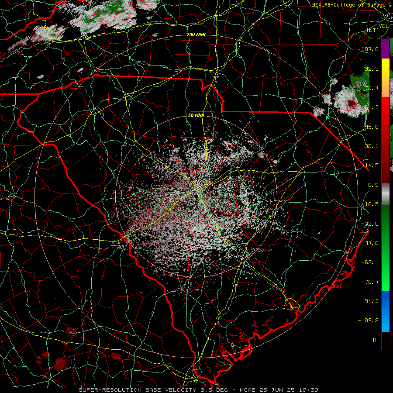Click the -16.5 velocity scale value
This screenshot has height=393, width=393.
(x=370, y=204)
